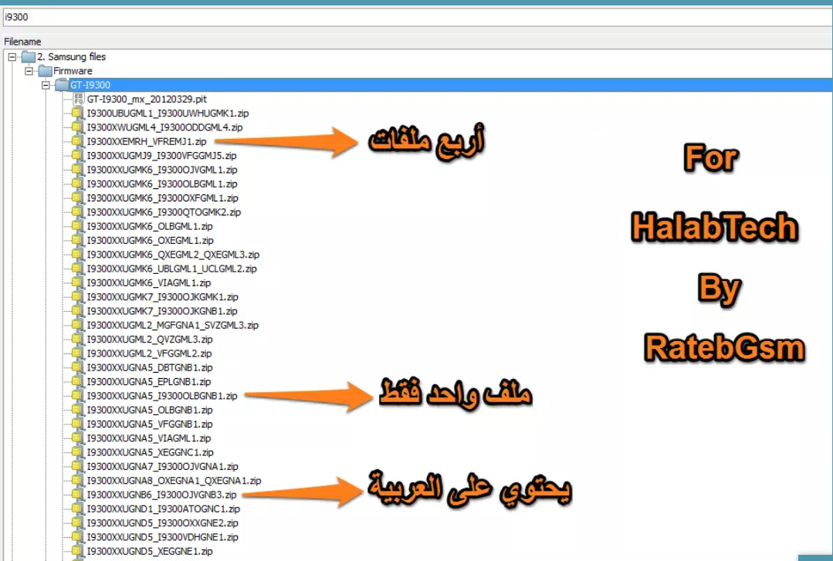Click zip icon of I9300XXUGNA5_VFGGNB1.zip
Viewport: 833px width, 561px height.
tap(77, 424)
